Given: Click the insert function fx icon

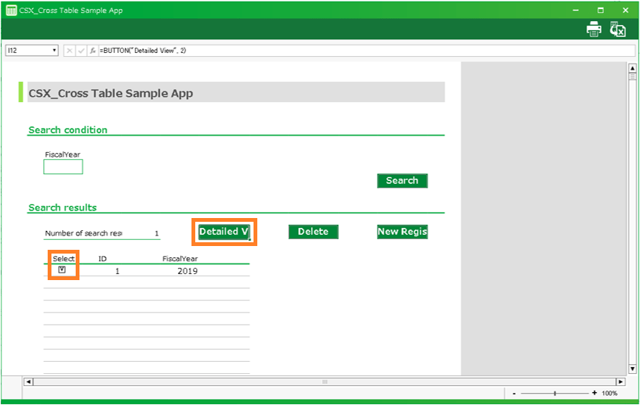Looking at the screenshot, I should [92, 51].
